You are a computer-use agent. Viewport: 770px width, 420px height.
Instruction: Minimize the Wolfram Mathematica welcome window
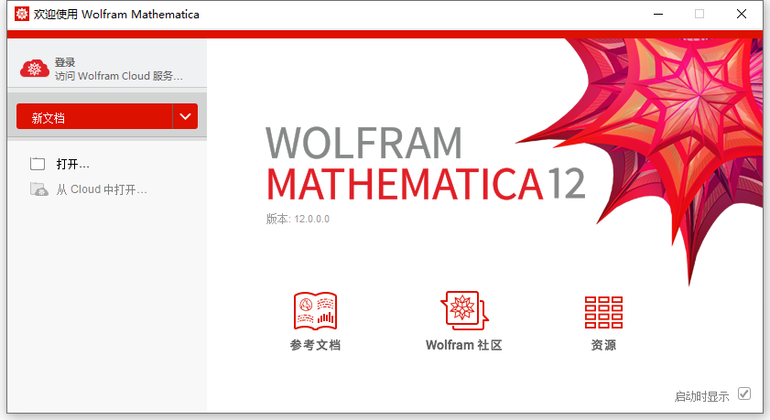[658, 14]
